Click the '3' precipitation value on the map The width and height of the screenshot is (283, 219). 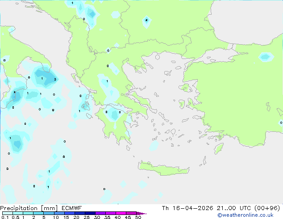[x=55, y=79]
